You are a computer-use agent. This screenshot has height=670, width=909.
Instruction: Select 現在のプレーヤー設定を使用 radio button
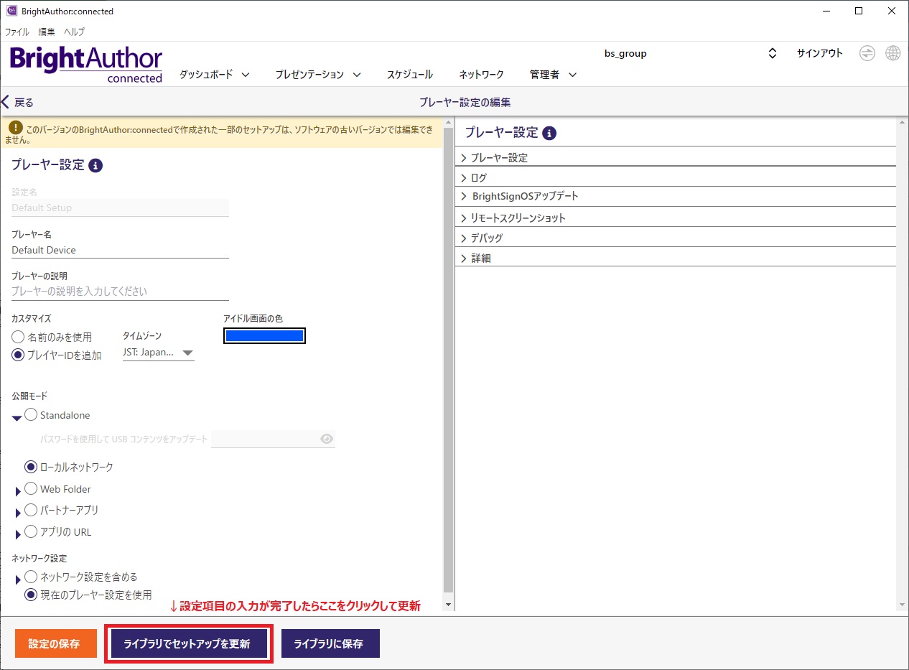coord(31,594)
